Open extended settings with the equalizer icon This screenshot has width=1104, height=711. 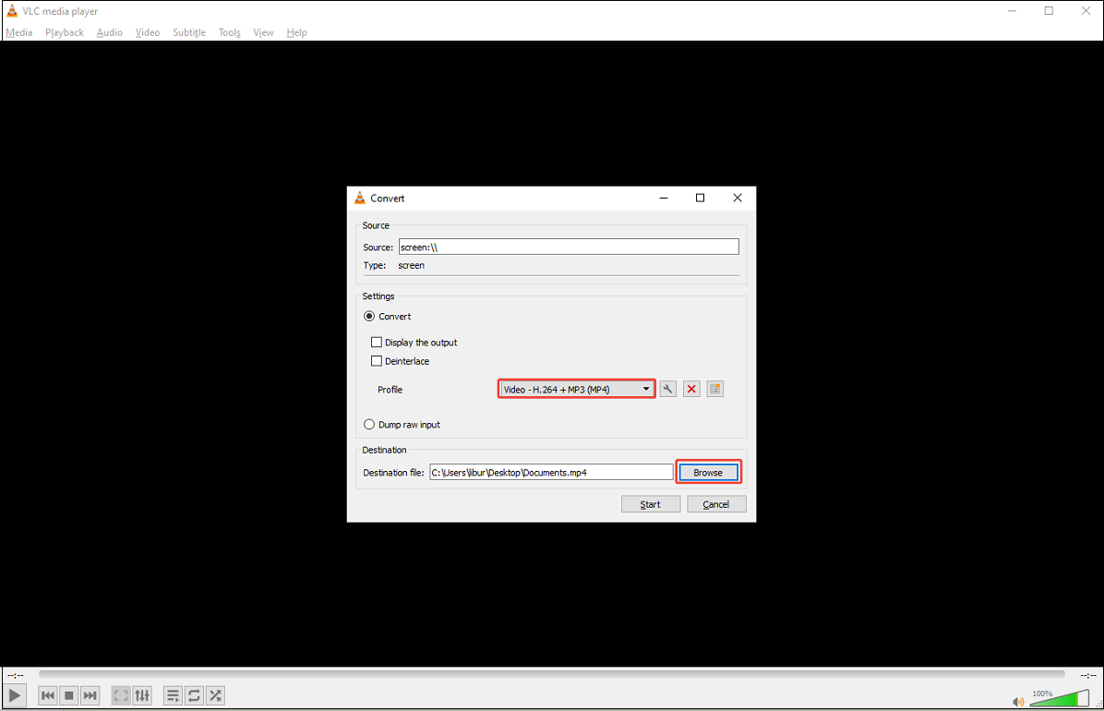[x=142, y=695]
